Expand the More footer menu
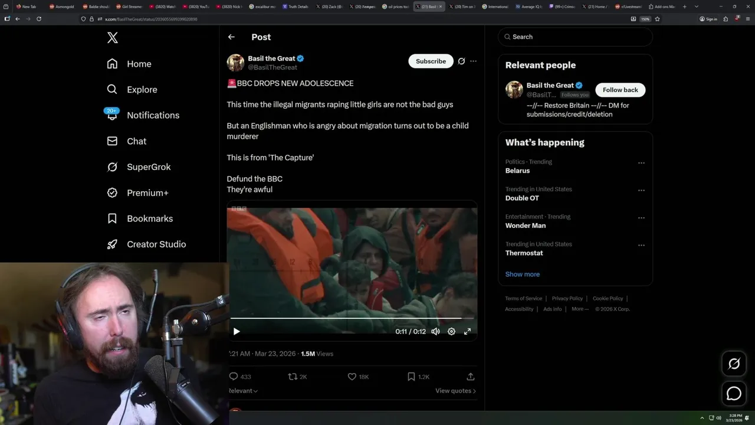This screenshot has width=755, height=425. (x=580, y=309)
